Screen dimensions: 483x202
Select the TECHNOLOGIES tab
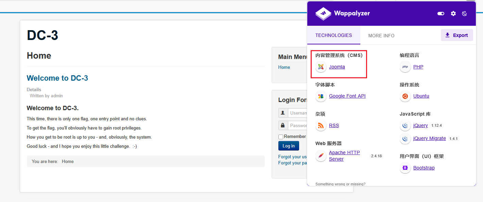click(x=334, y=35)
